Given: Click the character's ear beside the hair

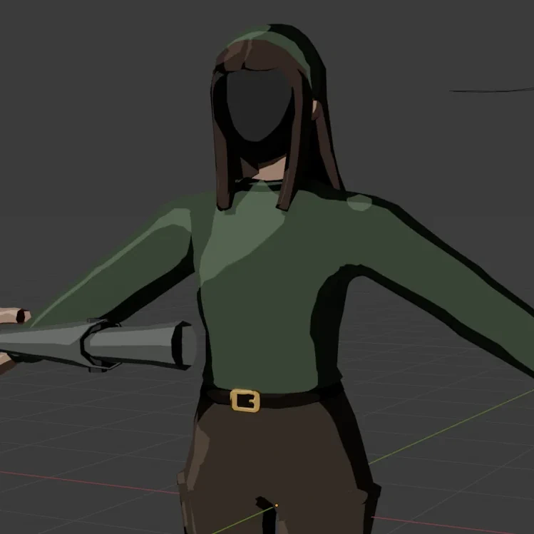Looking at the screenshot, I should coord(314,108).
